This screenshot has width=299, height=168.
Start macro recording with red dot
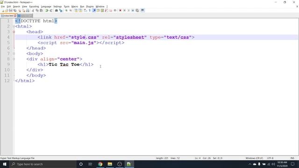pyautogui.click(x=120, y=10)
